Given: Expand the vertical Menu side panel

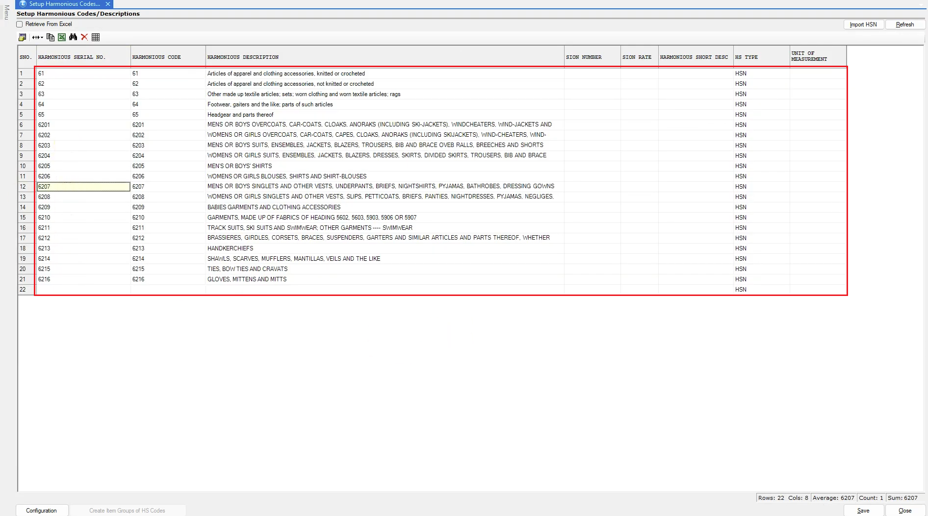Looking at the screenshot, I should (6, 12).
